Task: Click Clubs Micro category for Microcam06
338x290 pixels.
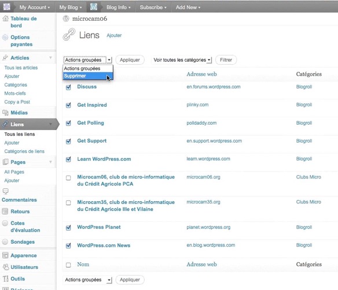Action: tap(308, 177)
